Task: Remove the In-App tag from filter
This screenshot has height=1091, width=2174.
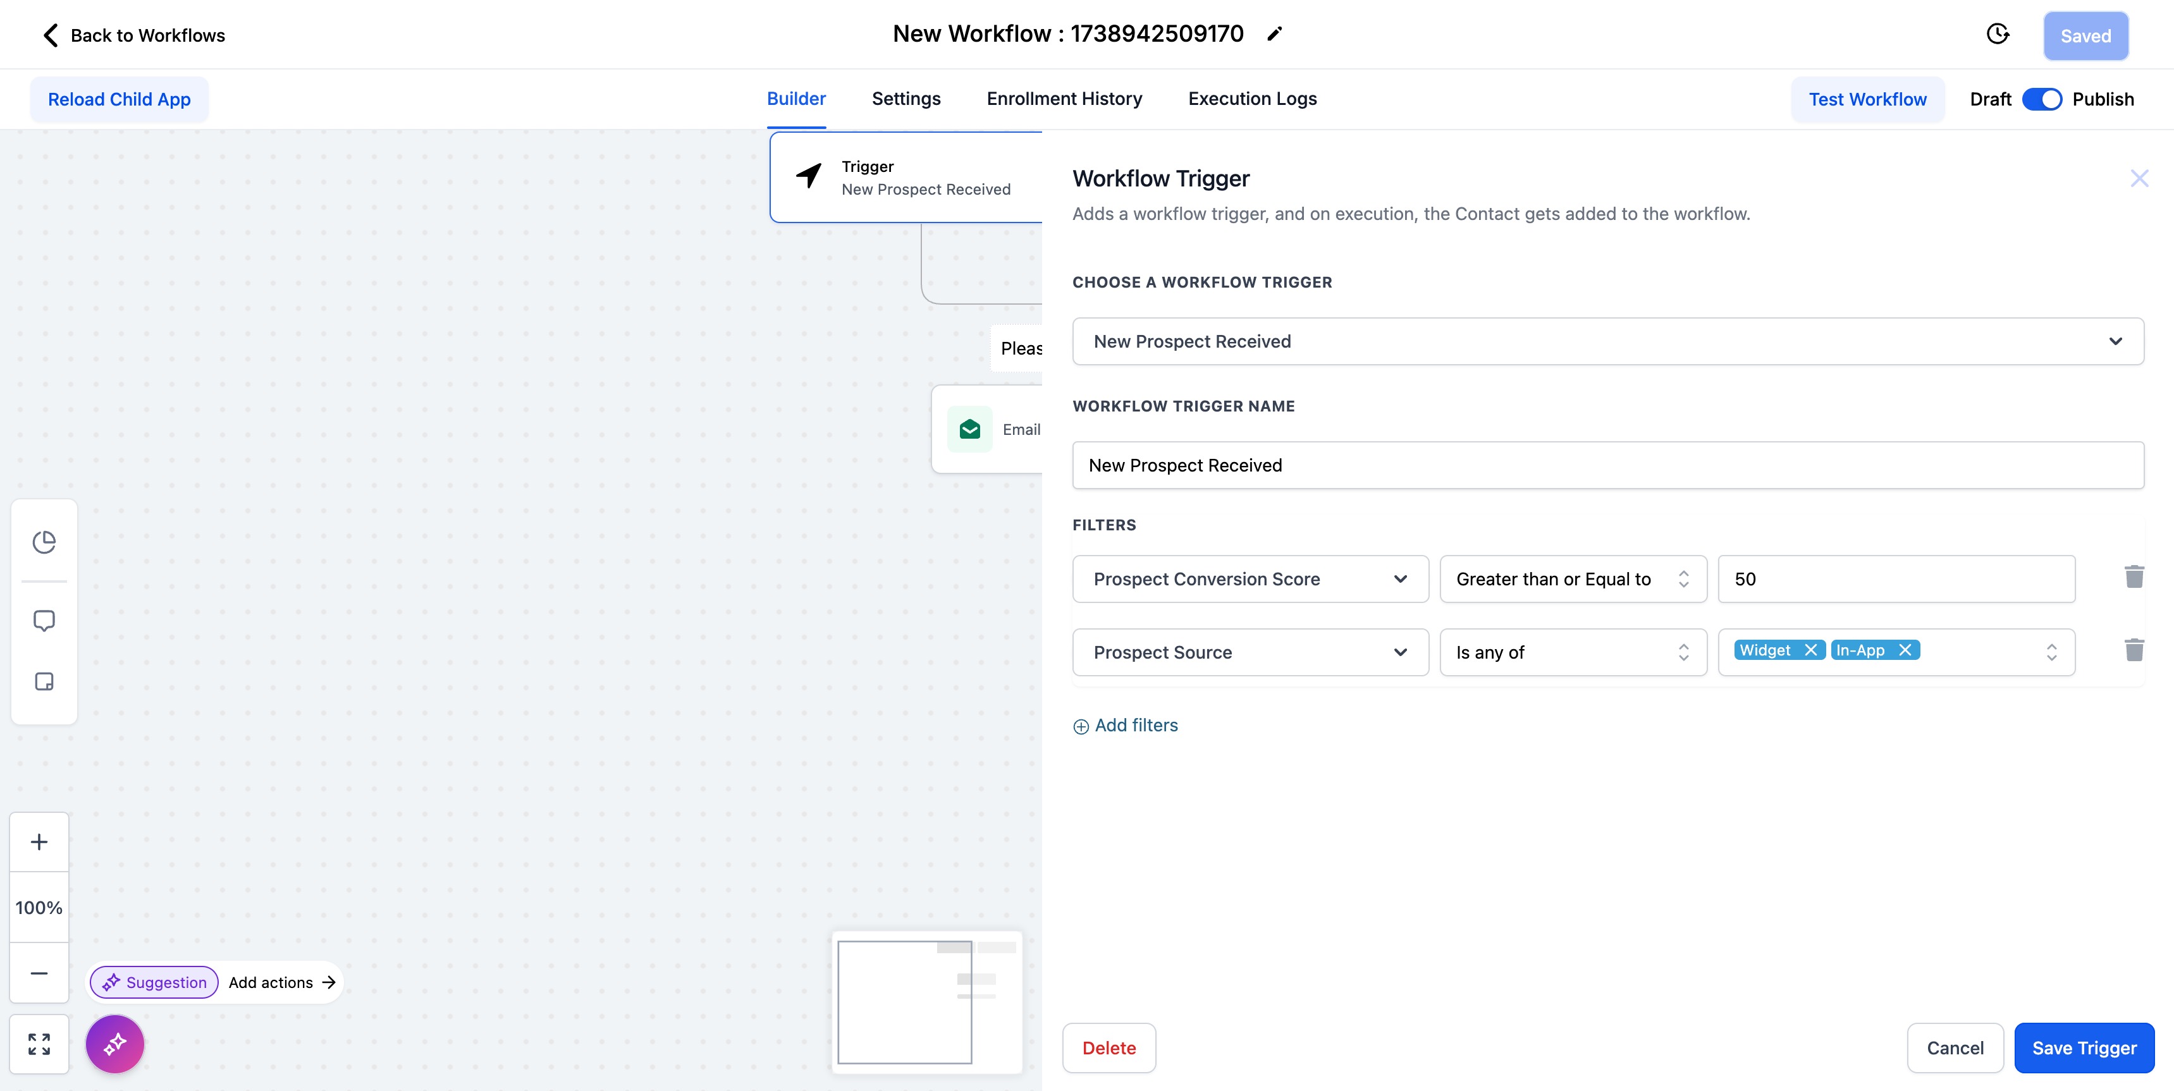Action: 1905,650
